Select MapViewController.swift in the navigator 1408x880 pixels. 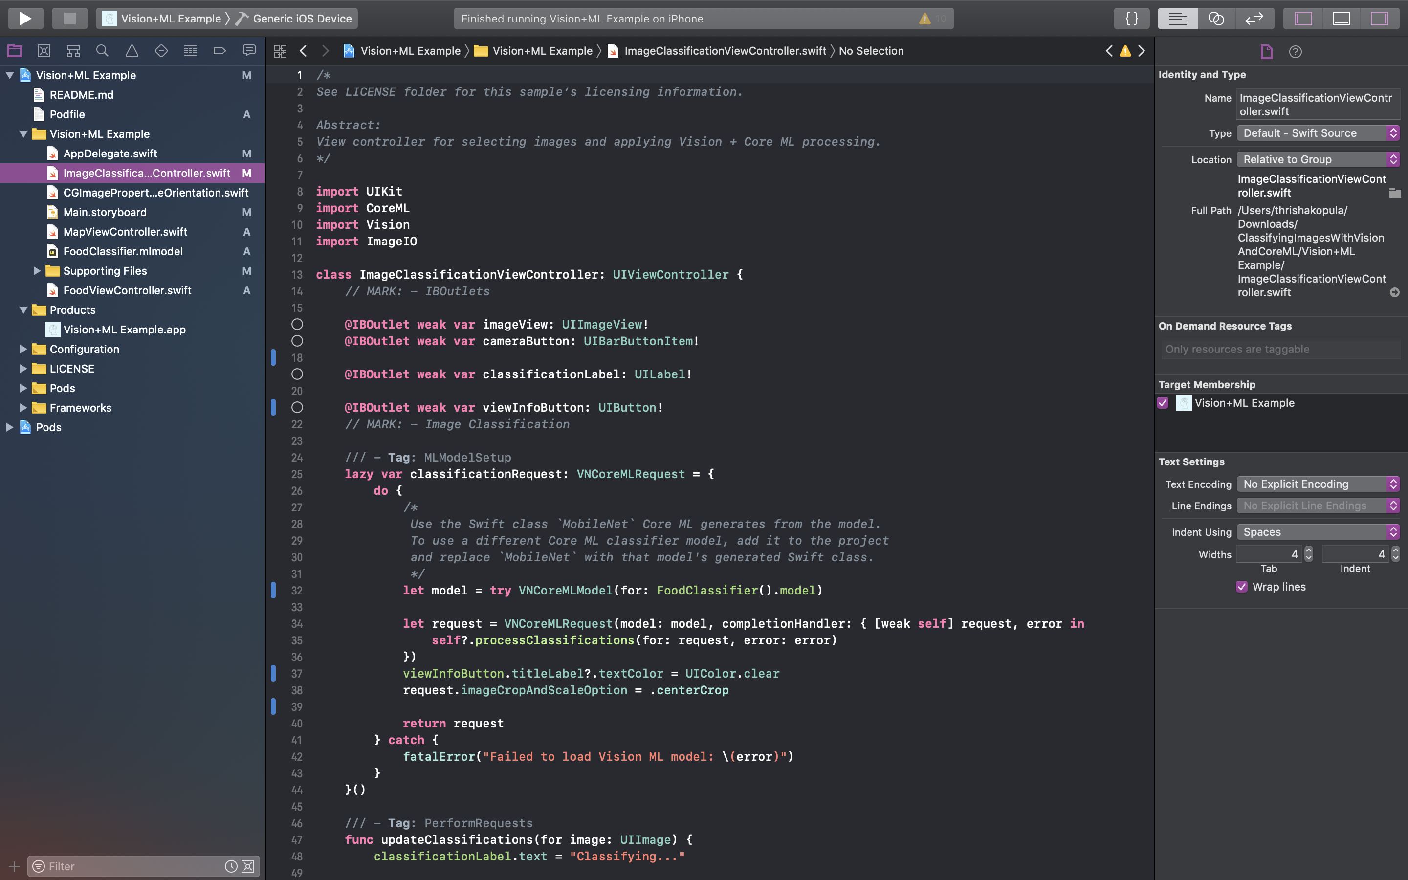pos(125,232)
